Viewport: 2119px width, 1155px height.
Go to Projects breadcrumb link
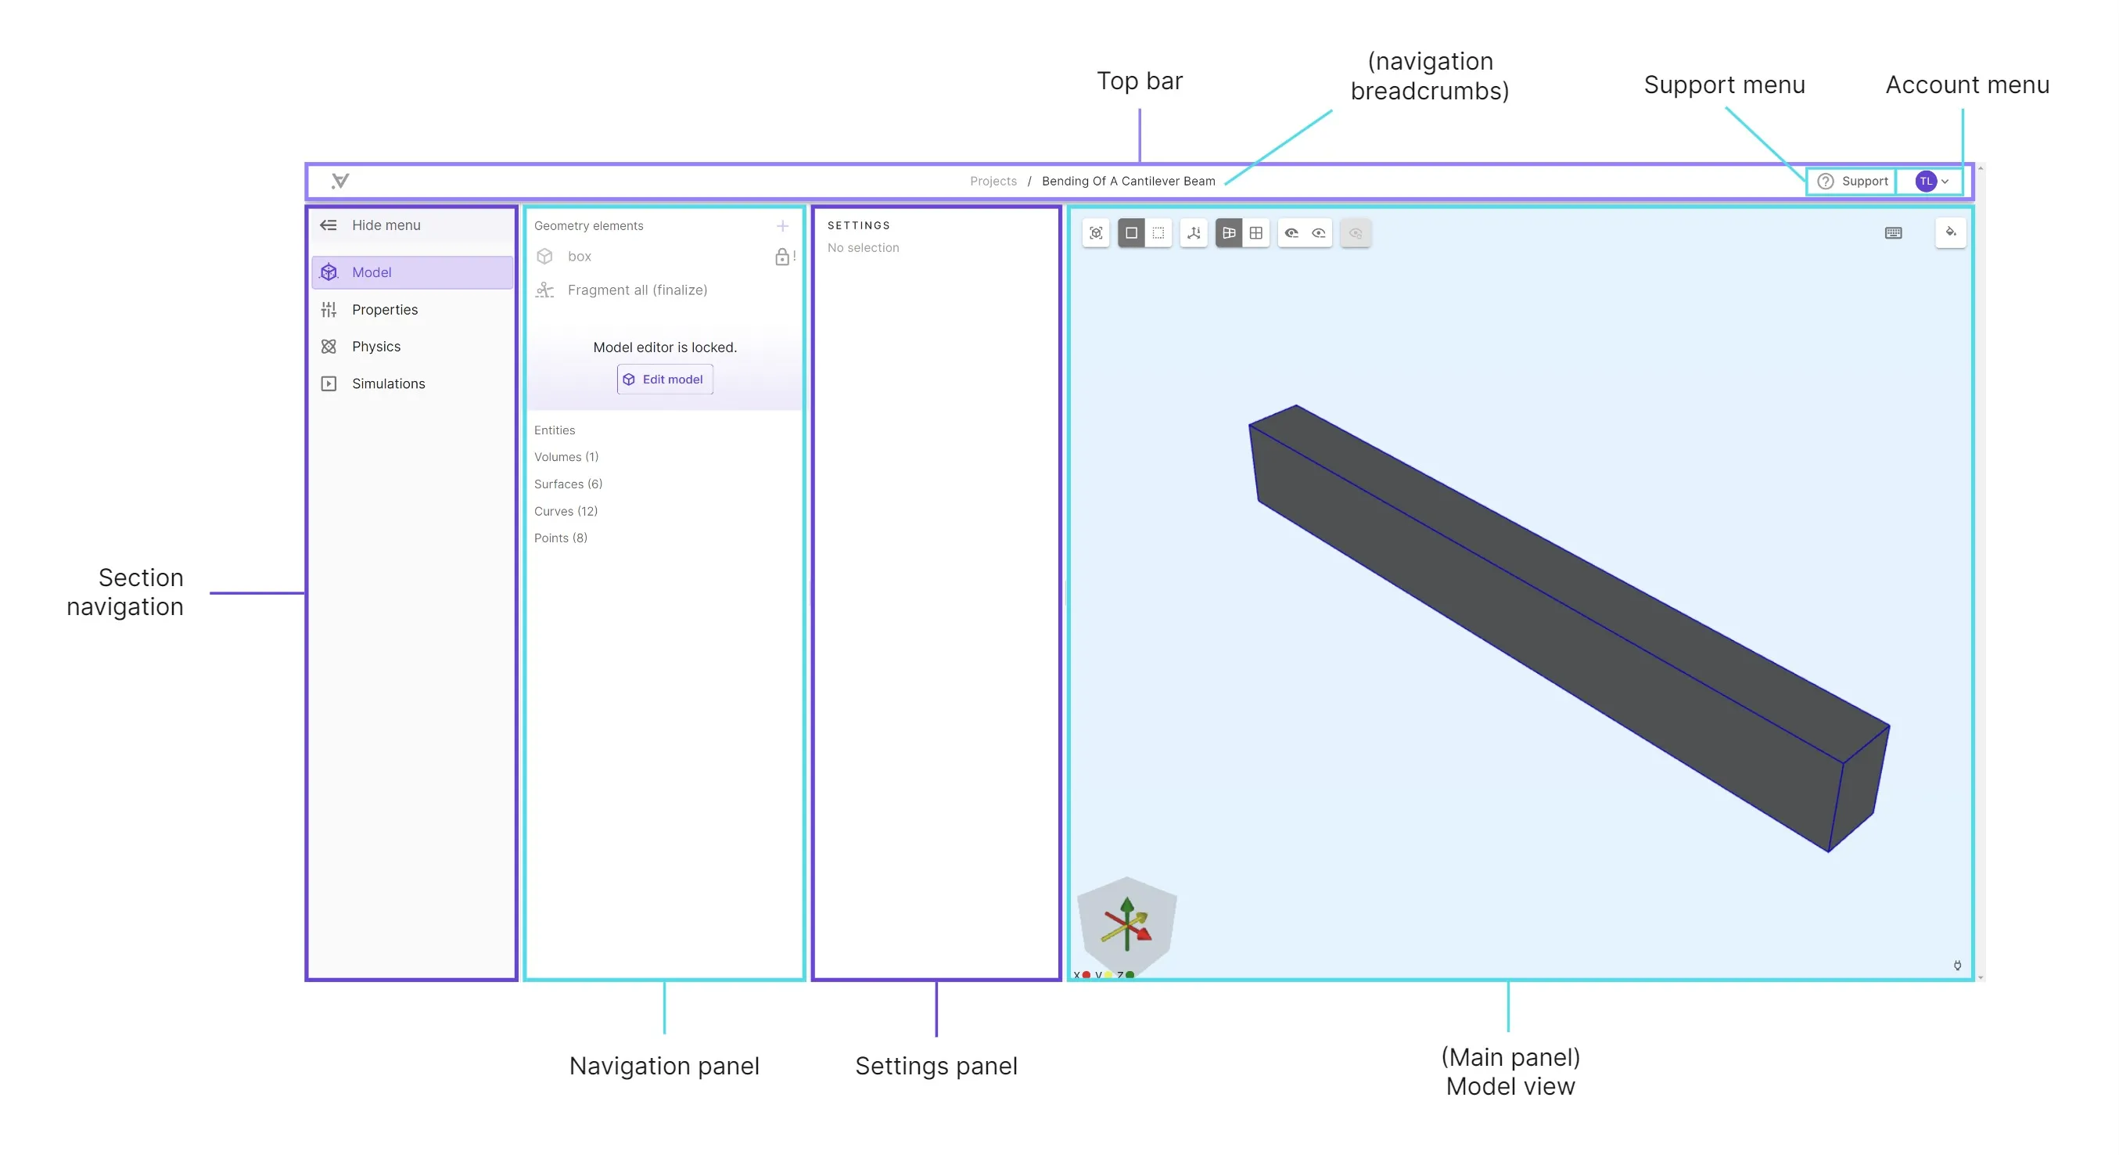993,181
